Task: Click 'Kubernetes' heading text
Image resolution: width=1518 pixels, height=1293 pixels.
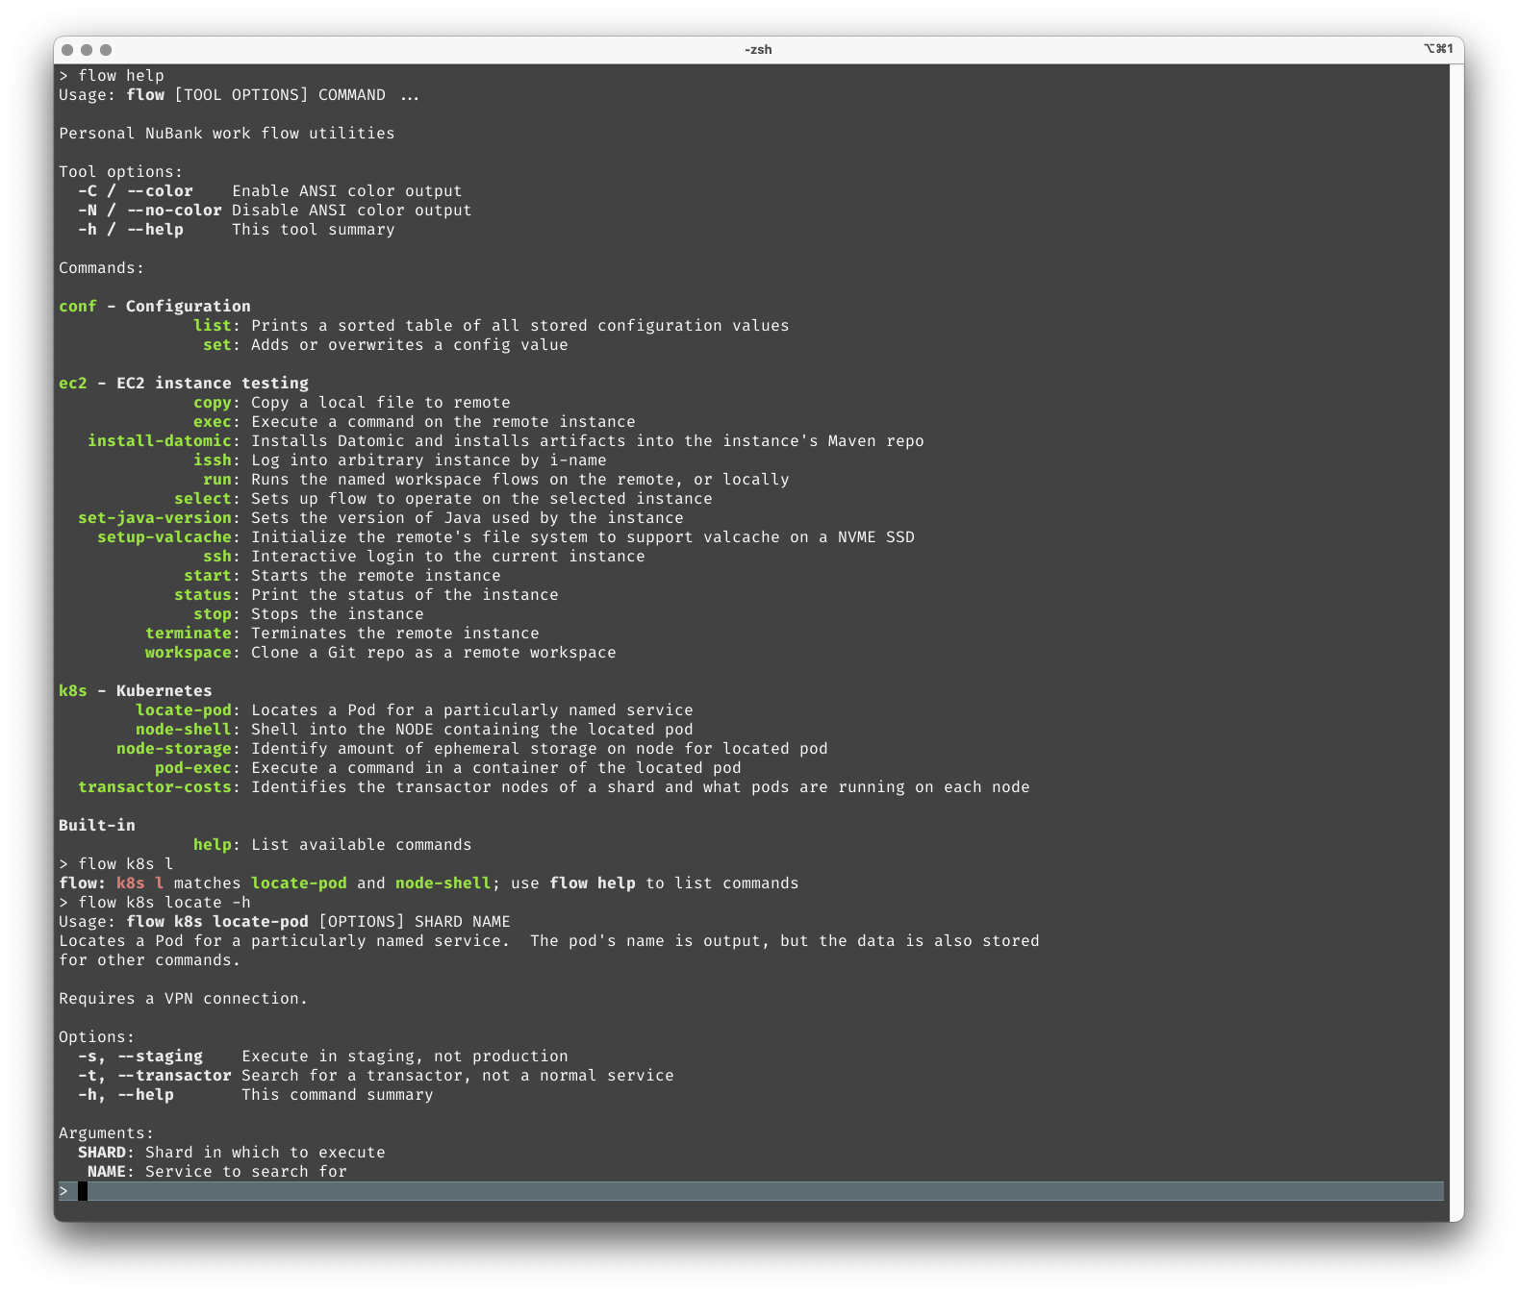Action: tap(164, 691)
